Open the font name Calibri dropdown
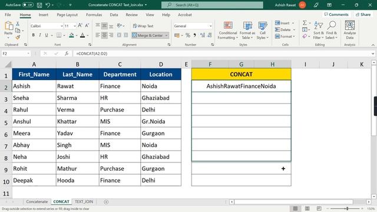Image resolution: width=377 pixels, height=212 pixels. (x=61, y=26)
